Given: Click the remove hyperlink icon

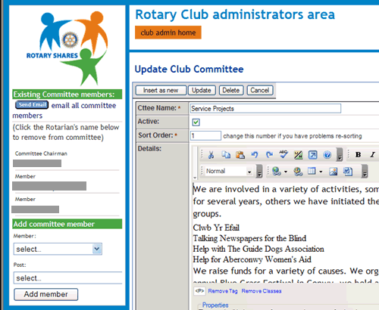Looking at the screenshot, I should click(298, 172).
